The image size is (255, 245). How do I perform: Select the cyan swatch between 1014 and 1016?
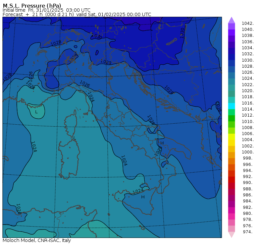click(232, 106)
